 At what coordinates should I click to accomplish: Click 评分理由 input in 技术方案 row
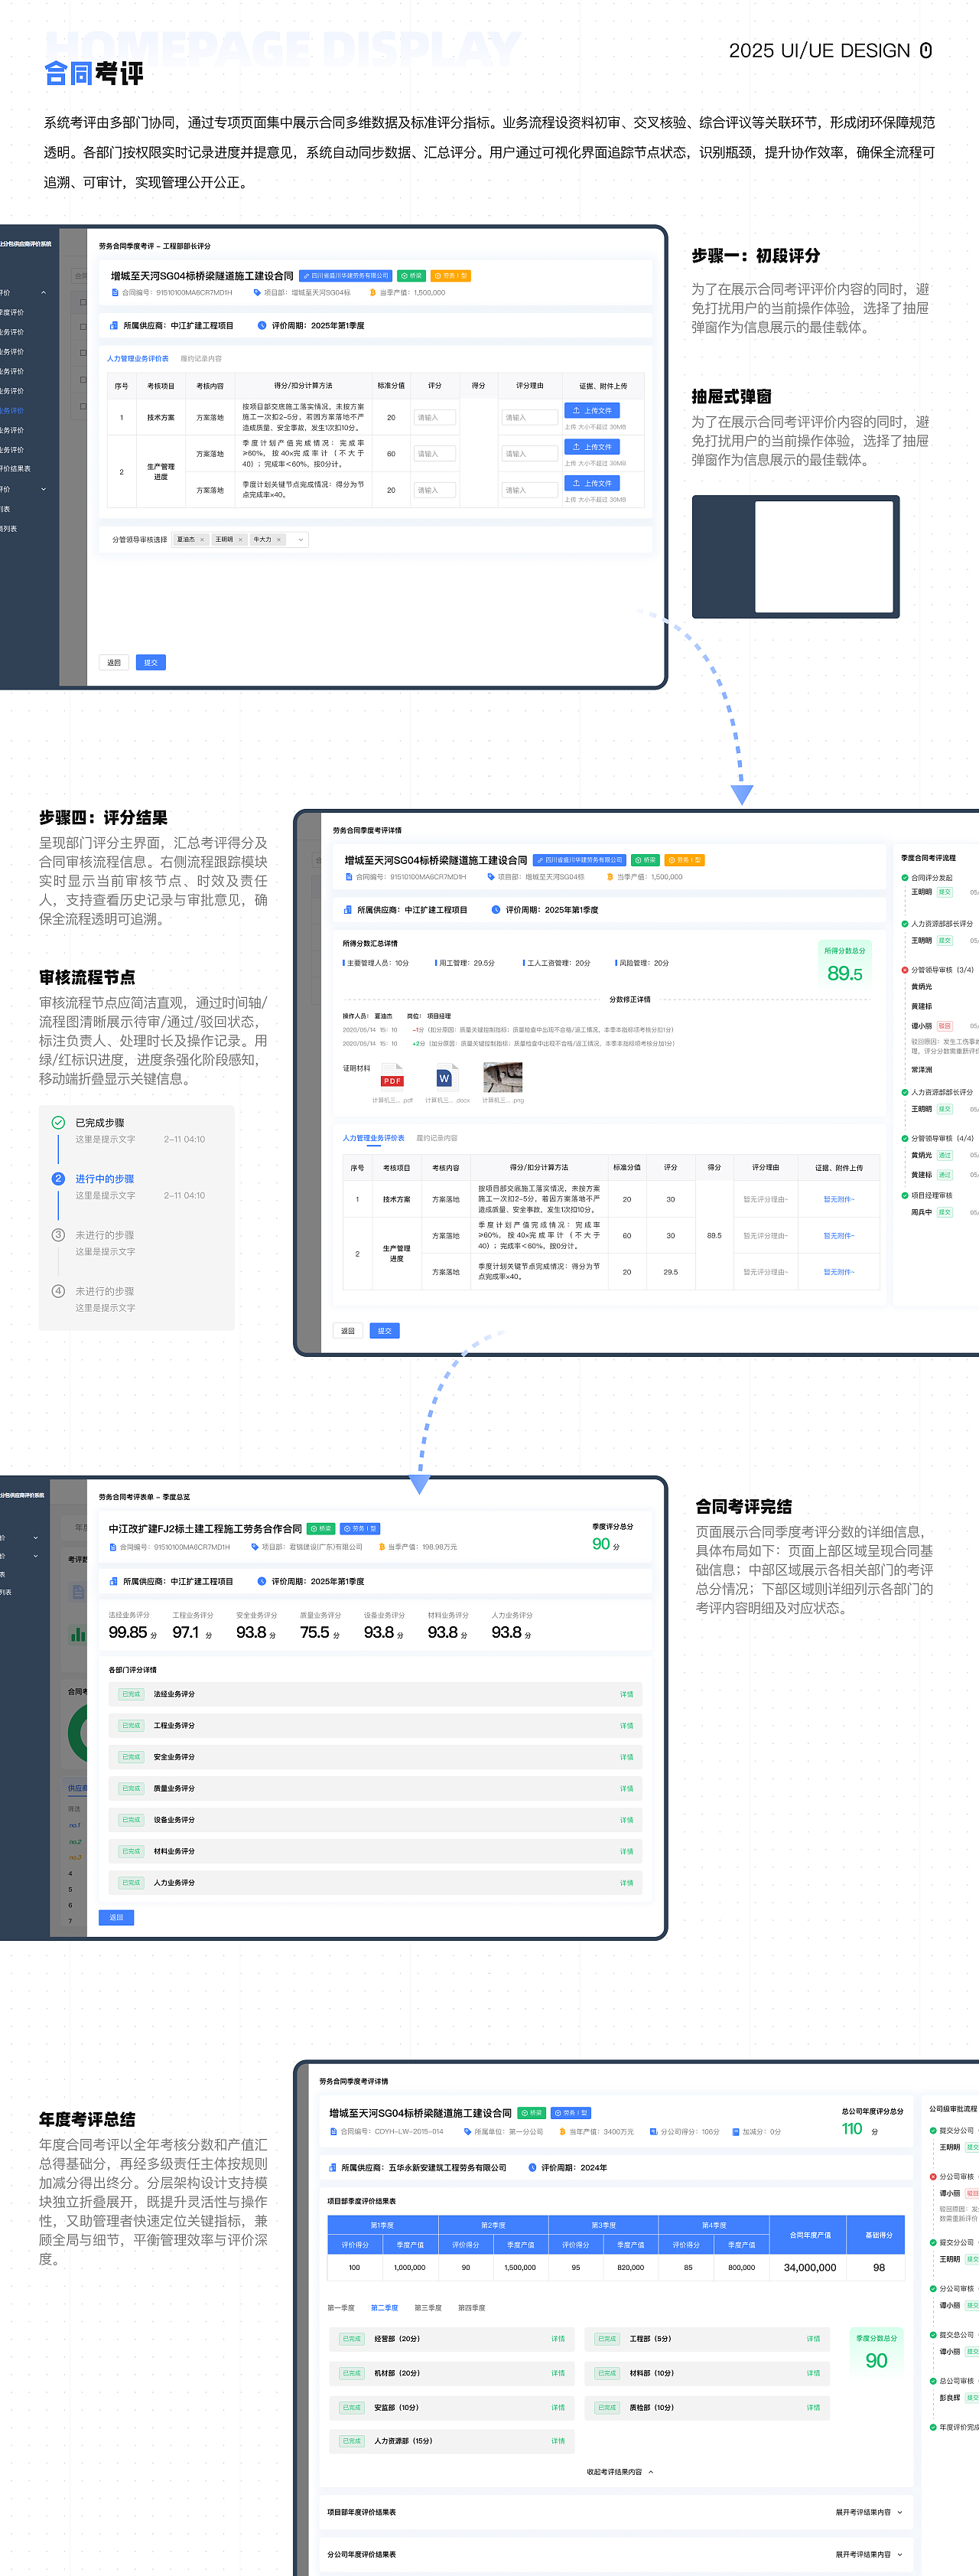[x=529, y=418]
